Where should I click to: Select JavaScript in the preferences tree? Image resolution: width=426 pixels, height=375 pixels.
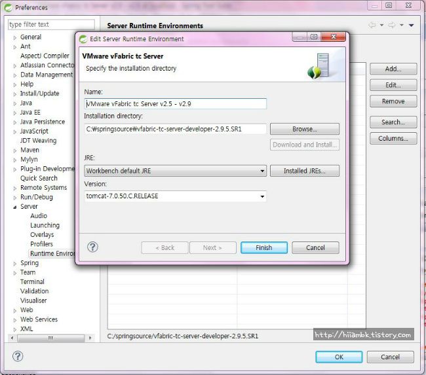click(x=34, y=132)
